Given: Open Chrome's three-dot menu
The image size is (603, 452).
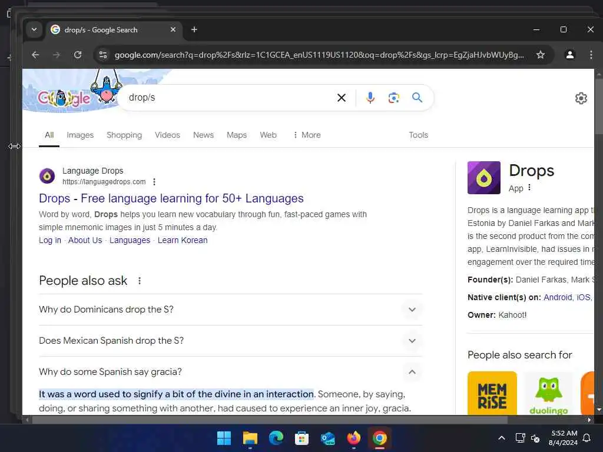Looking at the screenshot, I should 591,55.
